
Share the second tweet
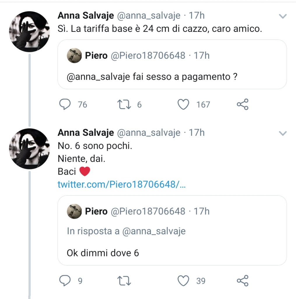click(242, 281)
